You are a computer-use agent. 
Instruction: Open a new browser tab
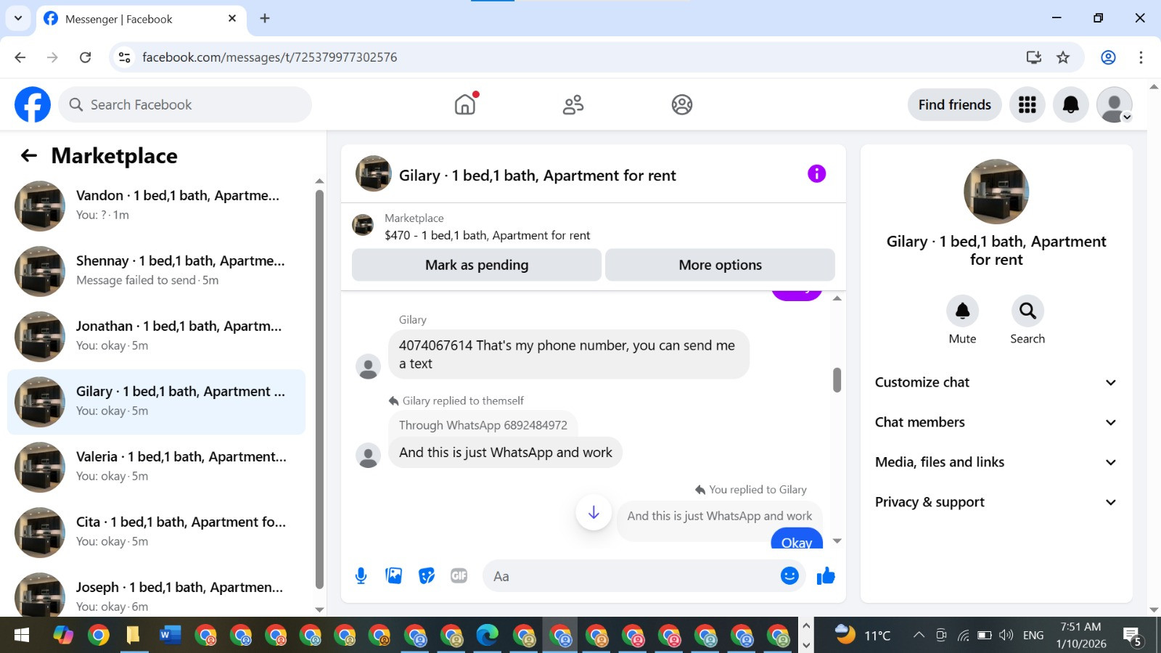click(x=265, y=19)
